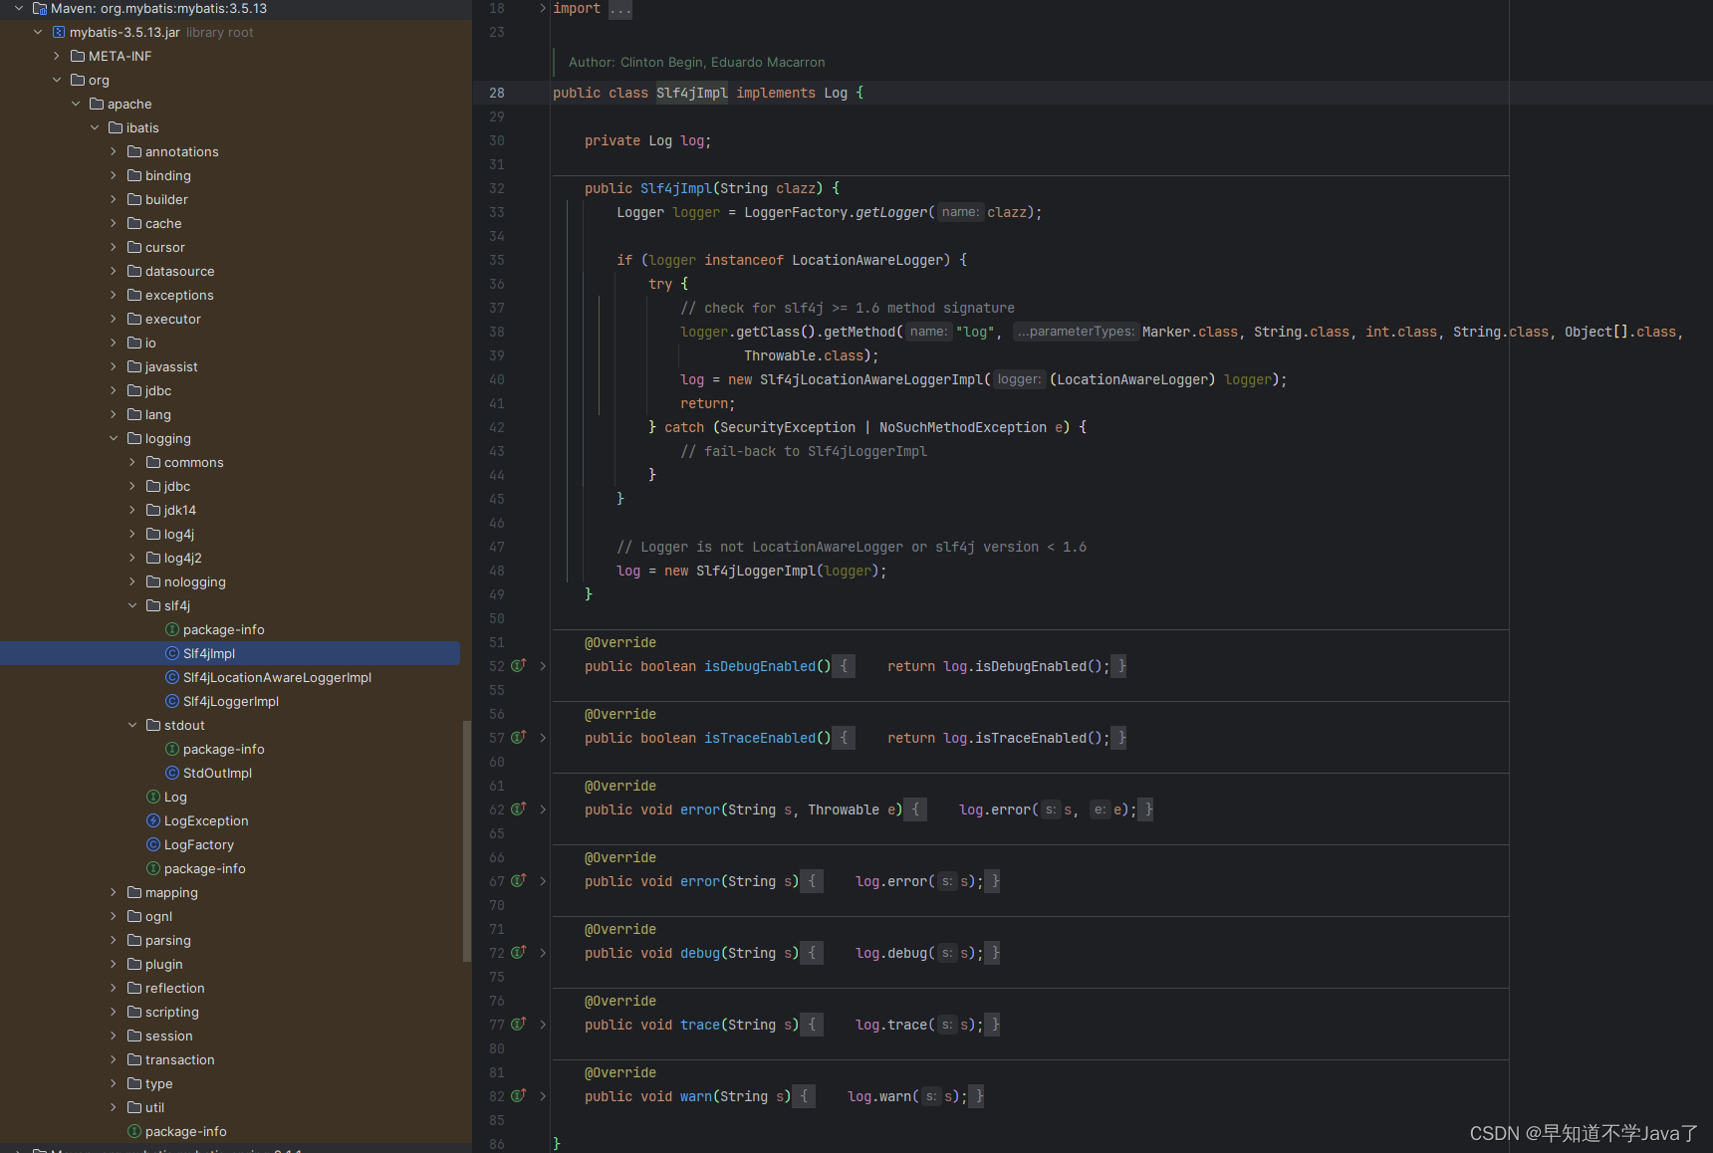Expand the collapsed import statements at line 18
This screenshot has width=1713, height=1153.
[541, 8]
